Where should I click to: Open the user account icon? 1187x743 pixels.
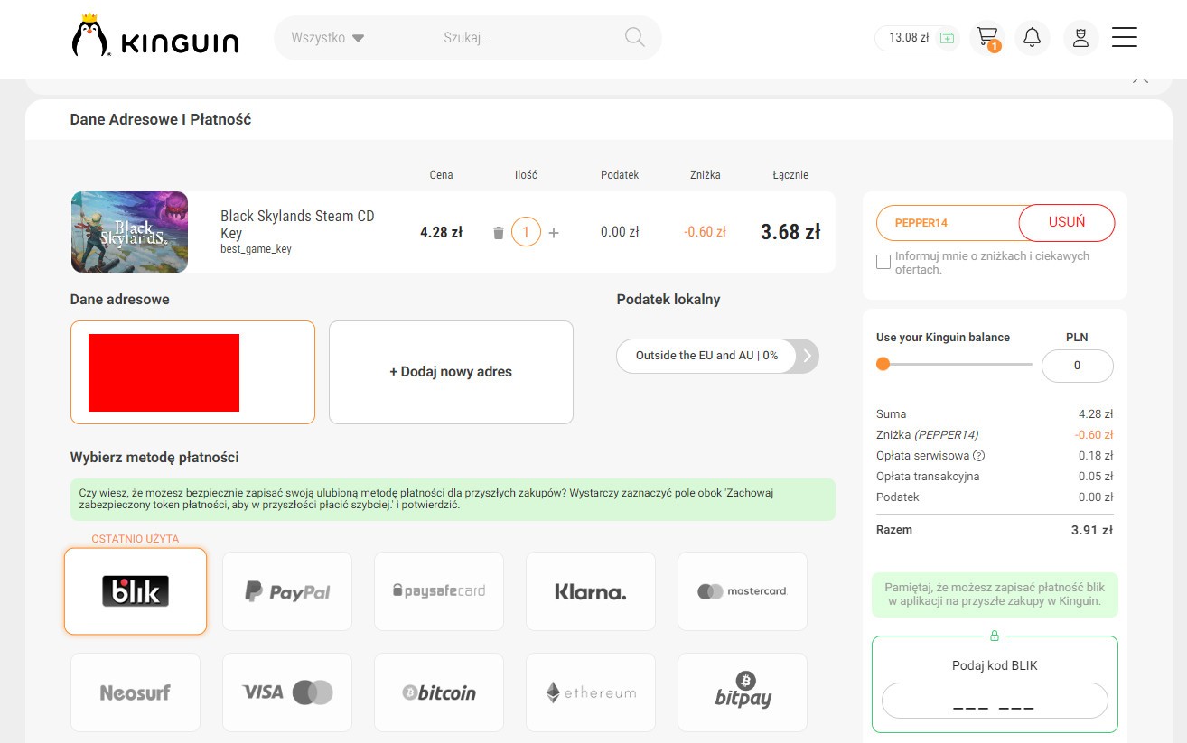coord(1080,38)
